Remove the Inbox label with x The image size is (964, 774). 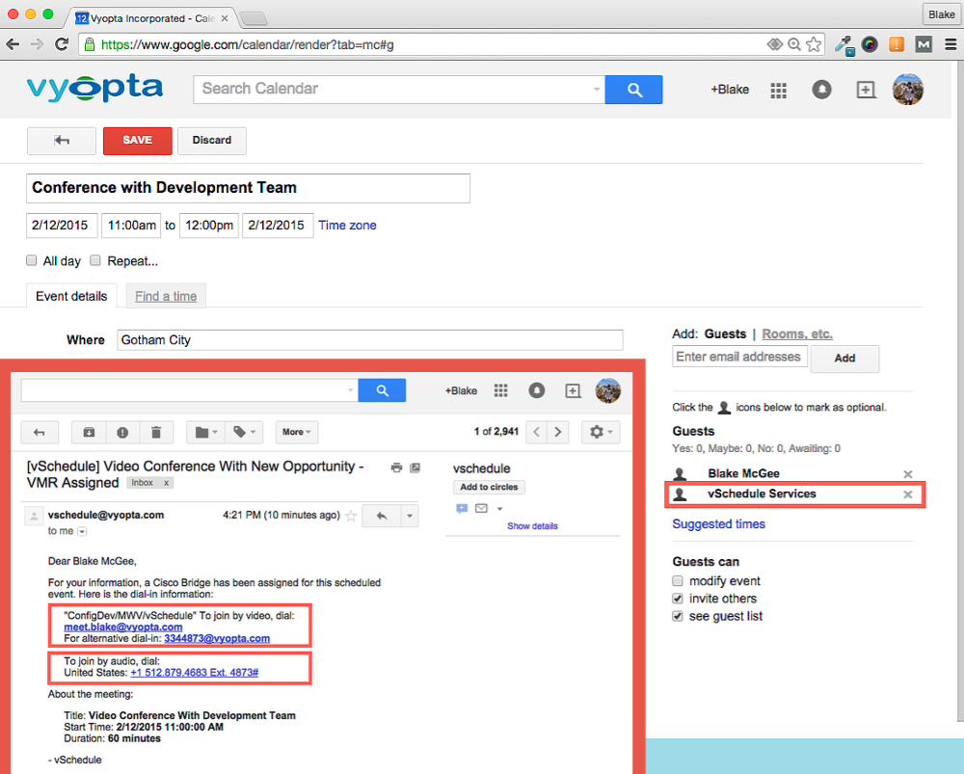[x=166, y=483]
